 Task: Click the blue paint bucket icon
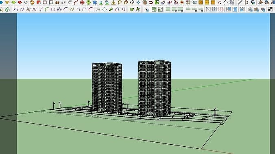(x=266, y=2)
